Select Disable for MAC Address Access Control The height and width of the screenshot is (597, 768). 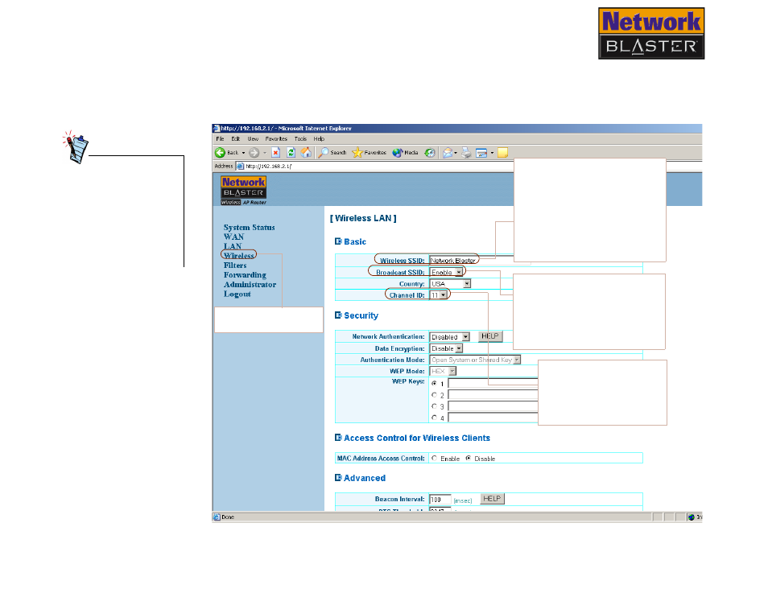(x=469, y=458)
